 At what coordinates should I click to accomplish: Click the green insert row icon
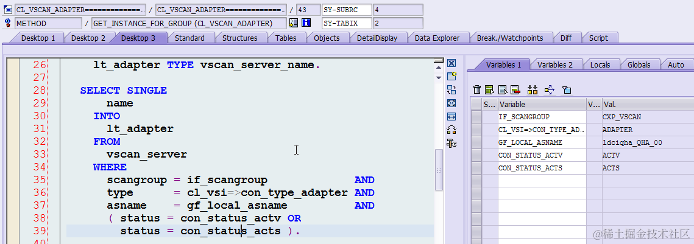pos(489,89)
